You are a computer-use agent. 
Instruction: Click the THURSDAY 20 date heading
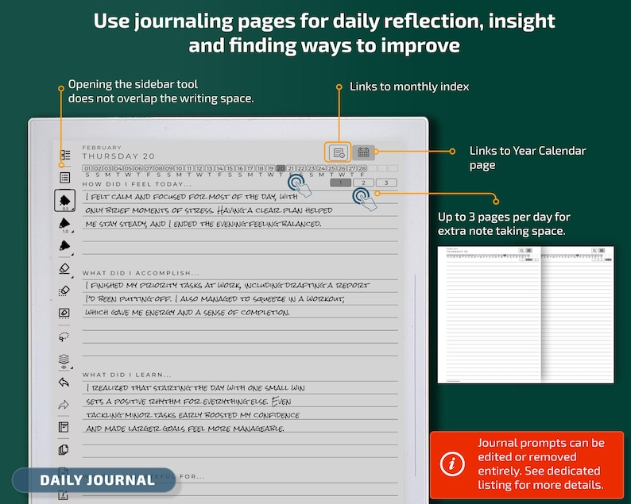coord(118,156)
